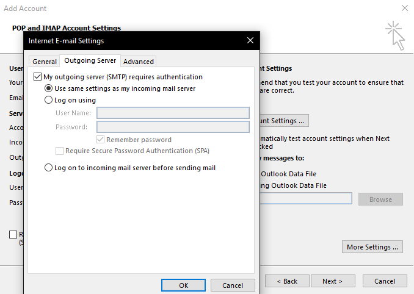Image resolution: width=414 pixels, height=294 pixels.
Task: Click the Password text field
Action: pyautogui.click(x=173, y=127)
